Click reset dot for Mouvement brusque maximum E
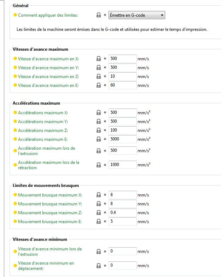Image resolution: width=221 pixels, height=277 pixels. click(105, 222)
